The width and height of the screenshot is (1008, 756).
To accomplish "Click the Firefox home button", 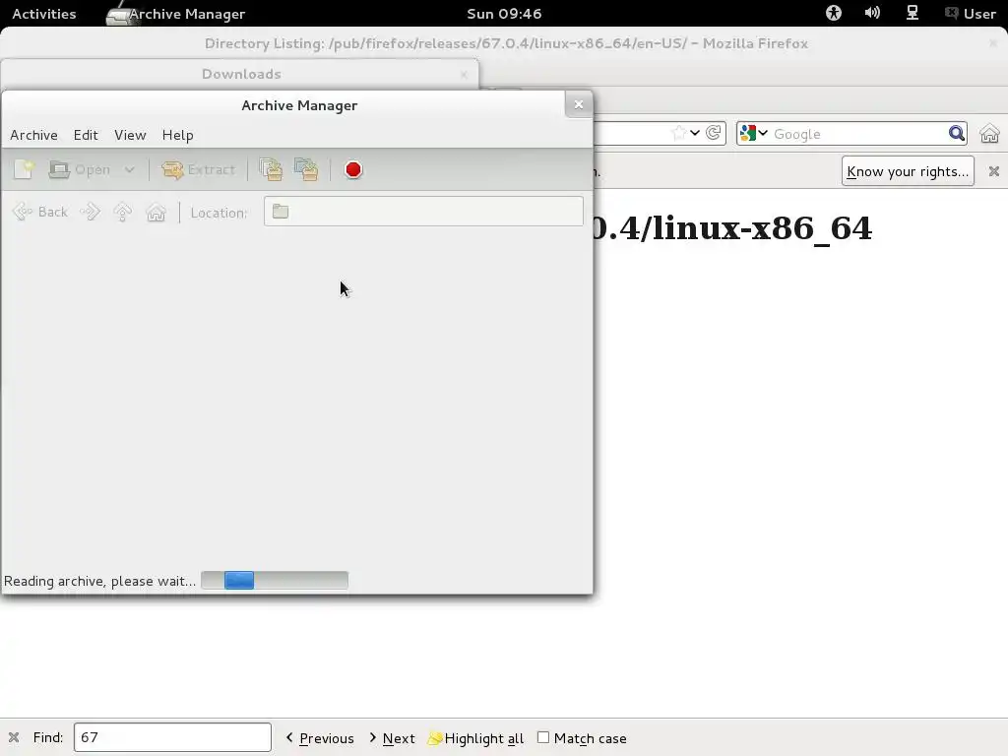I will tap(989, 134).
